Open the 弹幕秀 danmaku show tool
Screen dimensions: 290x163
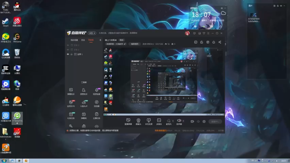coord(84,116)
